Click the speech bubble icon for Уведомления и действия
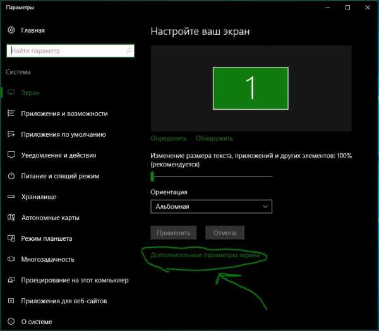This screenshot has height=331, width=379. tap(11, 155)
